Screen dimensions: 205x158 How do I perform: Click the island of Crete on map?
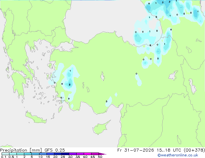[x=36, y=118]
